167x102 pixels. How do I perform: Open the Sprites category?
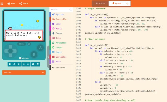pos(61,15)
